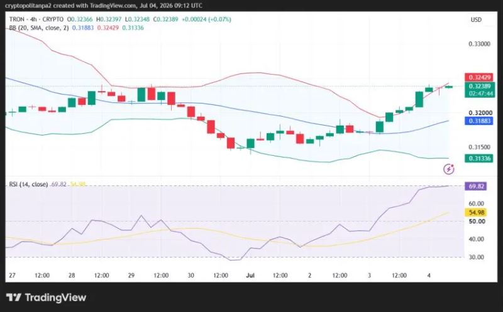This screenshot has width=503, height=312.
Task: Select the BB (20, SMA, close, 2) legend
Action: coord(39,28)
